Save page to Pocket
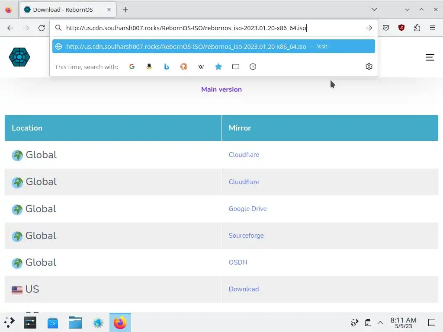 (386, 28)
